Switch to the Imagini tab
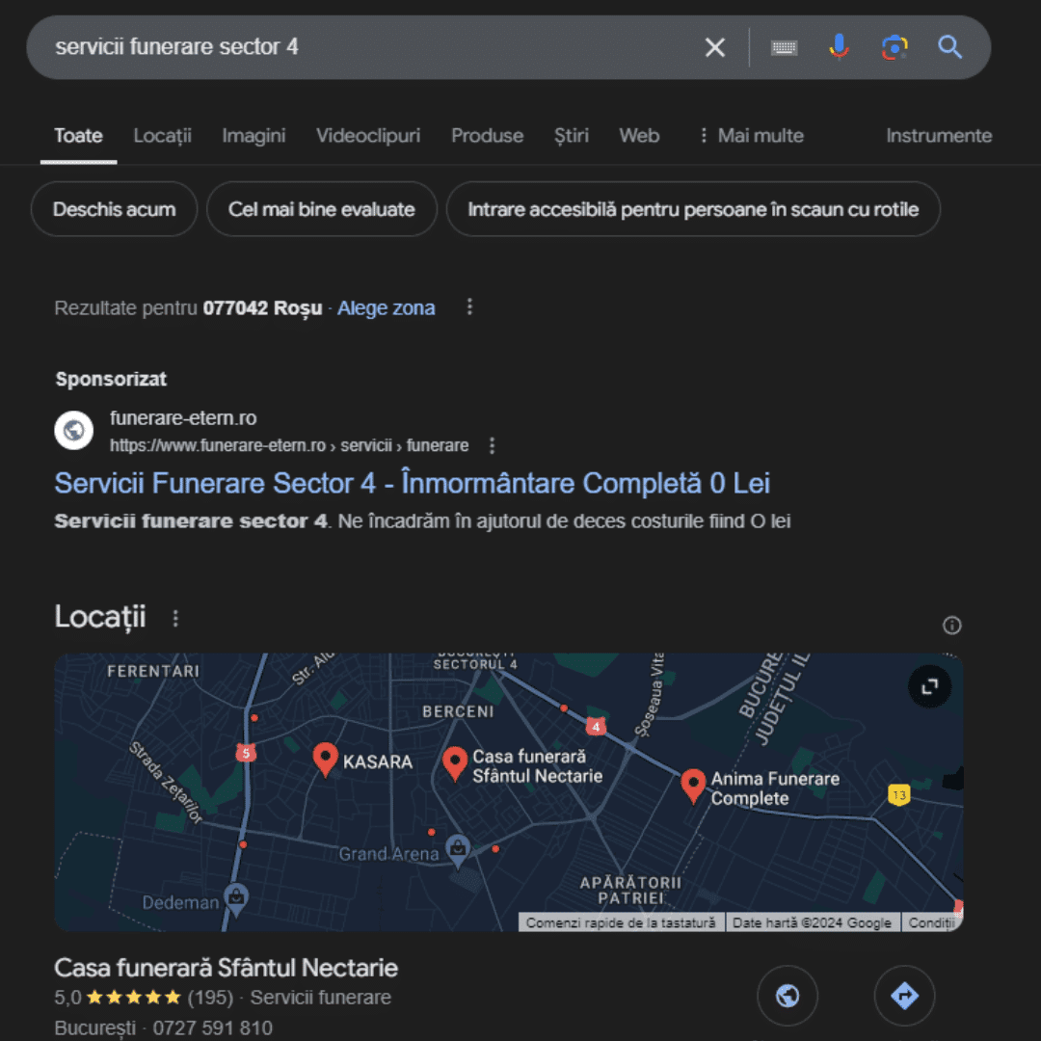This screenshot has height=1041, width=1041. (x=254, y=136)
